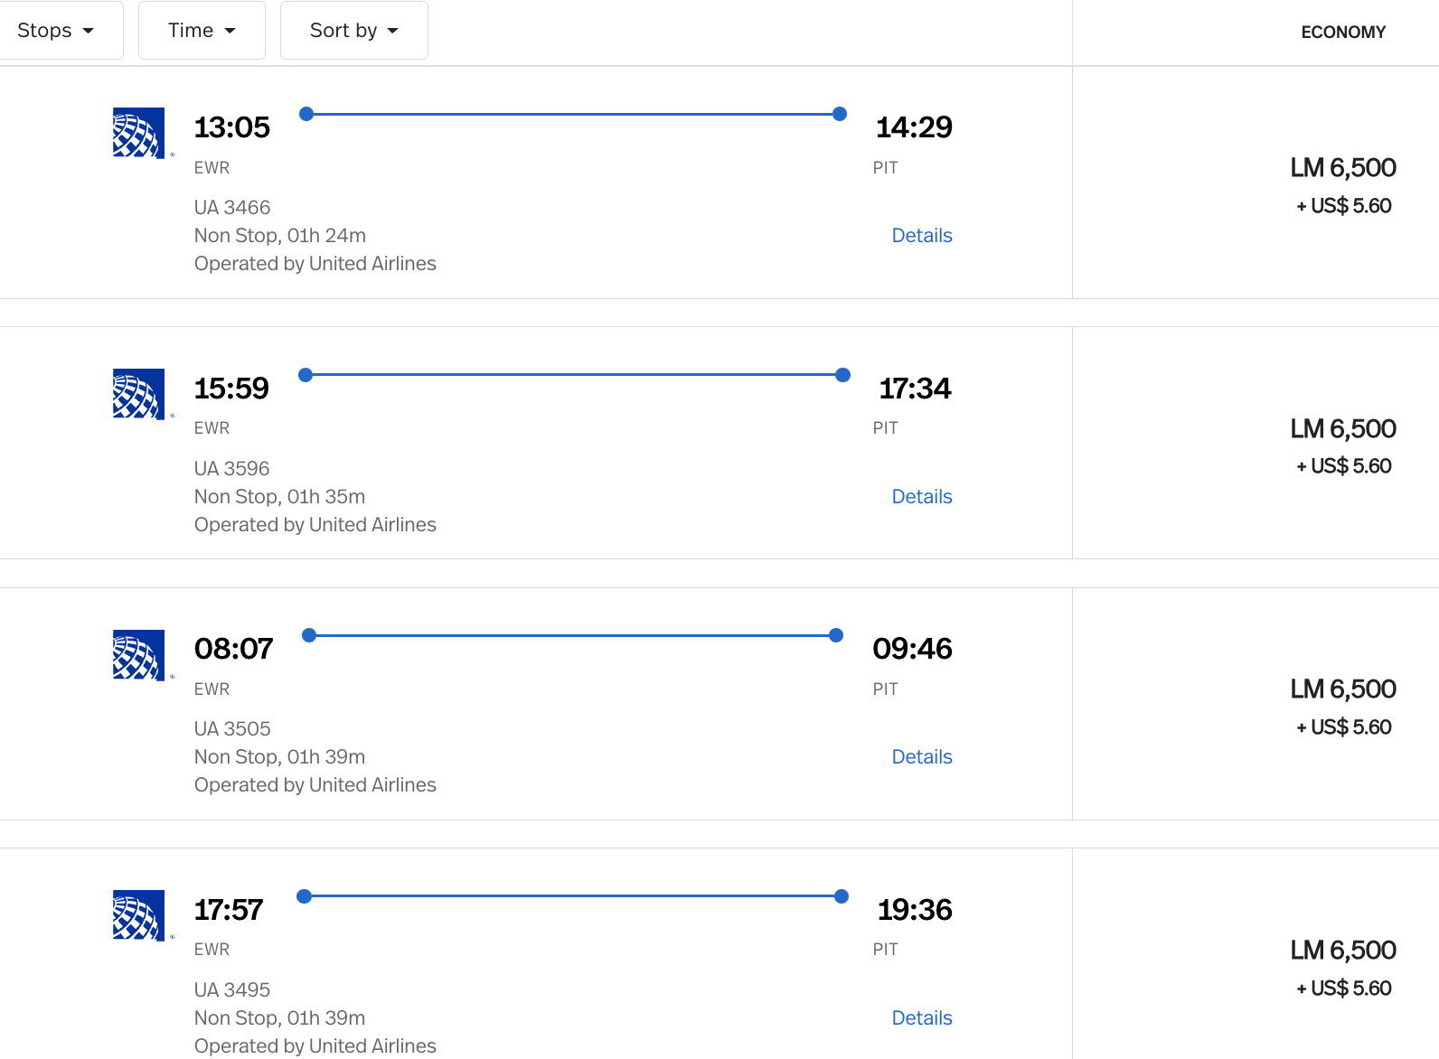Screen dimensions: 1439x1059
Task: Click the United Airlines logo on flight UA 3466
Action: pos(138,133)
